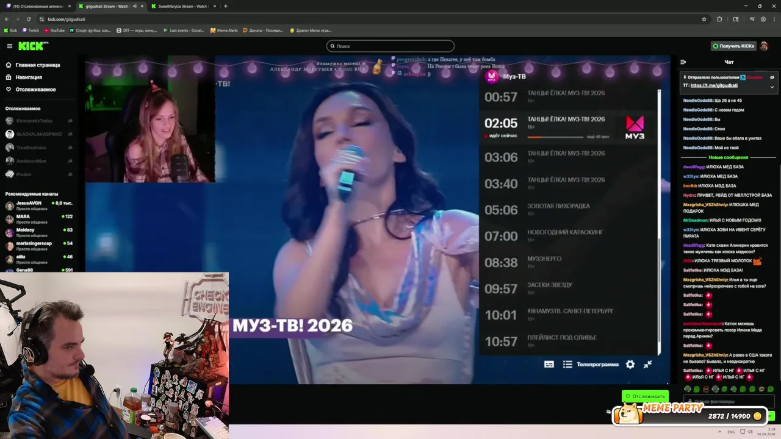This screenshot has width=781, height=439.
Task: Expand the pinned message chevron
Action: point(772,87)
